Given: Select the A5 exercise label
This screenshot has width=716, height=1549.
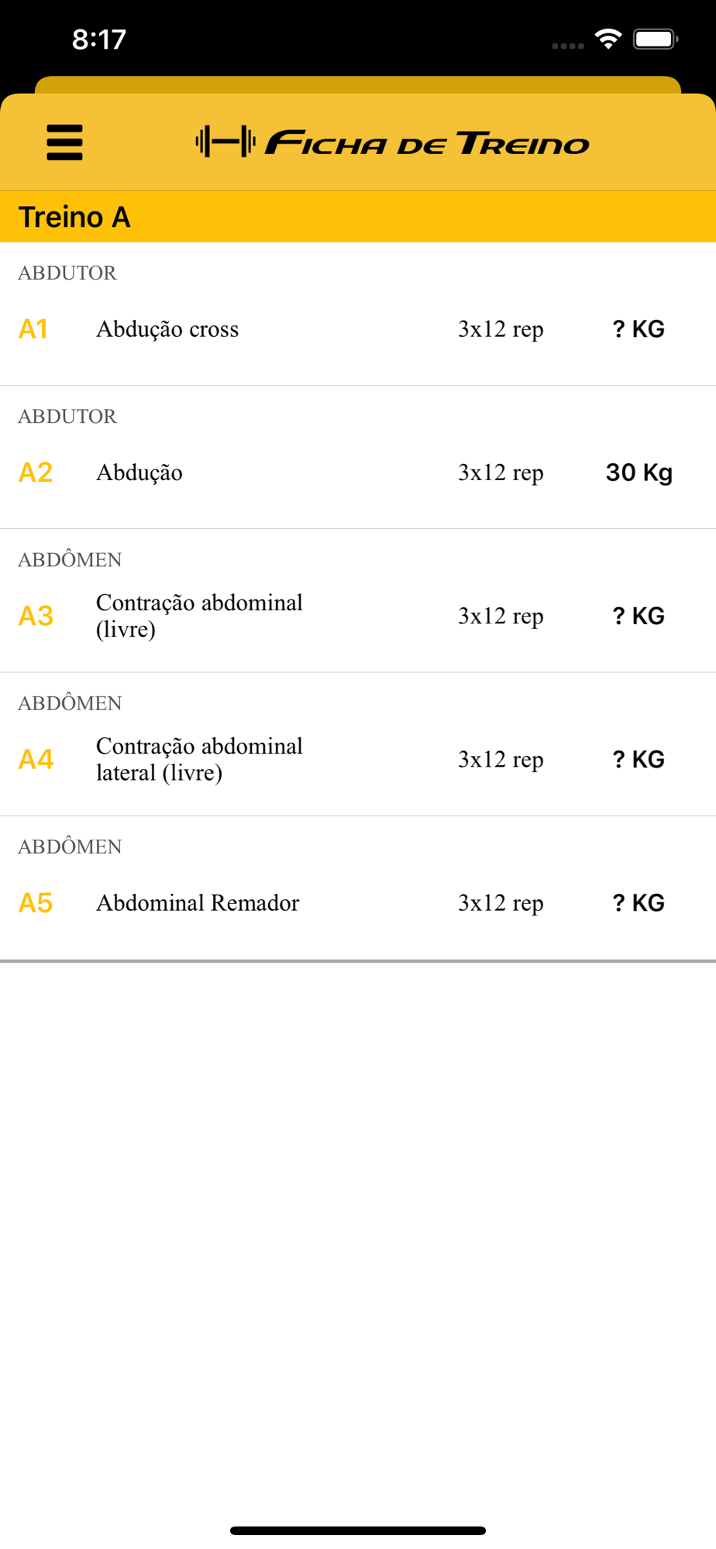Looking at the screenshot, I should (36, 902).
